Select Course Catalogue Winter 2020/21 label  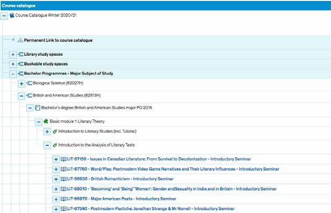(x=46, y=15)
